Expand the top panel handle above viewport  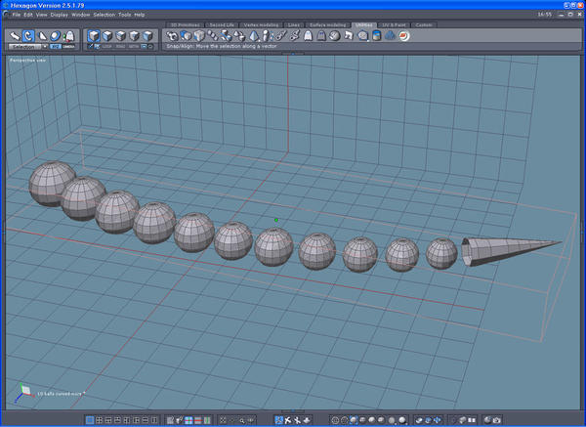tap(293, 54)
